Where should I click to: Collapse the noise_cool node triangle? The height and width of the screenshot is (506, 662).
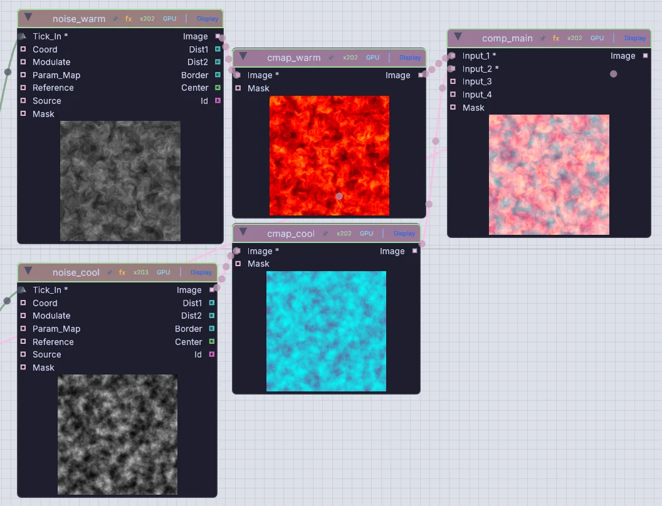(x=28, y=271)
